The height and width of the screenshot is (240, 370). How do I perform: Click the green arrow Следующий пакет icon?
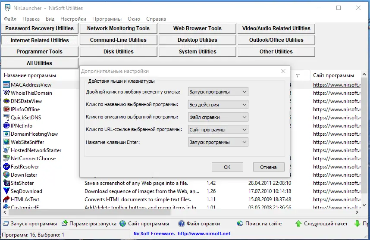click(298, 224)
